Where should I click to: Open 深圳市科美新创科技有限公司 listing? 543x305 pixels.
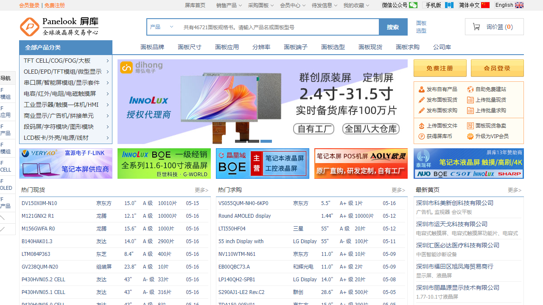455,203
